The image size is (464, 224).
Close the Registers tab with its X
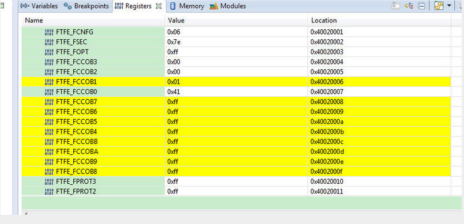(x=159, y=6)
